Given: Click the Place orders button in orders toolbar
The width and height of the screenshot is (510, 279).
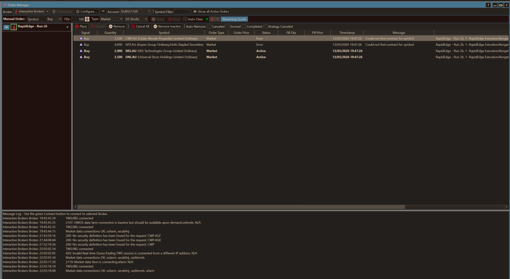Looking at the screenshot, I should click(81, 27).
